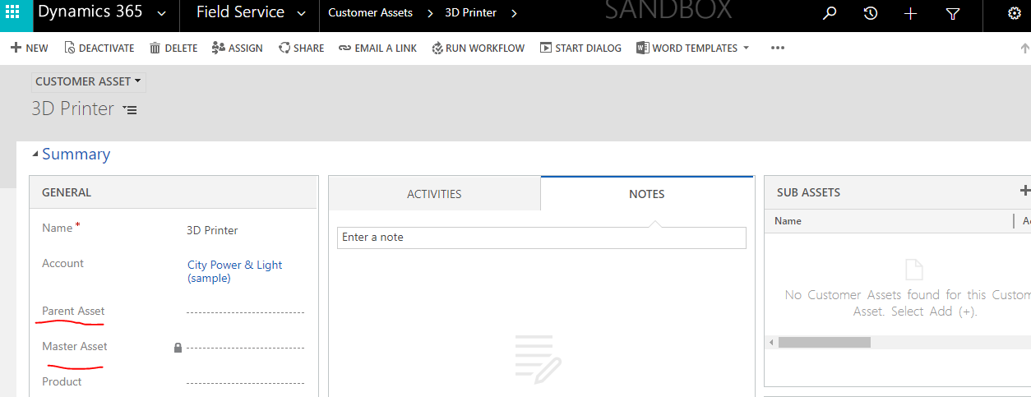Viewport: 1031px width, 397px height.
Task: Click the GENERAL section header
Action: click(67, 192)
